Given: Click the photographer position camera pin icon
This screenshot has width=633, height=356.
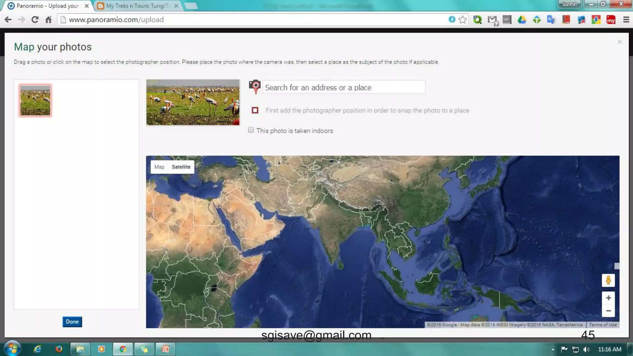Looking at the screenshot, I should point(255,87).
